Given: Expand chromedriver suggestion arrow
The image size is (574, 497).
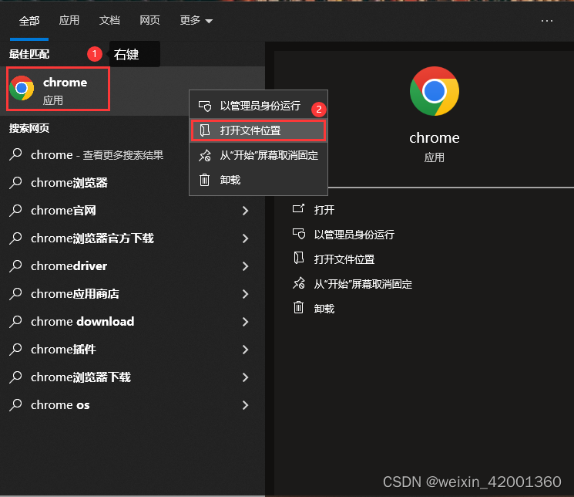Looking at the screenshot, I should tap(245, 266).
